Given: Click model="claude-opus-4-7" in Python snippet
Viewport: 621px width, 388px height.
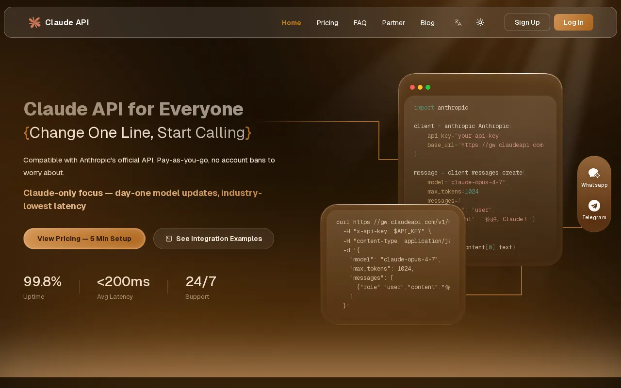Looking at the screenshot, I should pyautogui.click(x=468, y=182).
